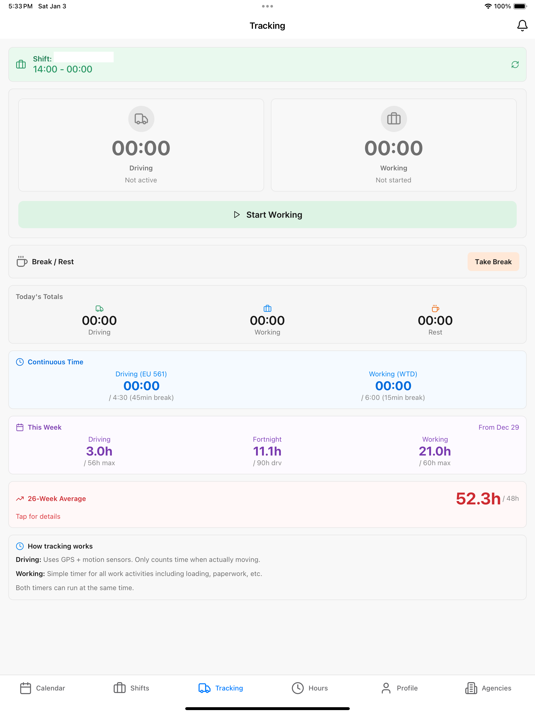This screenshot has height=714, width=535.
Task: Tap green truck icon in Today's Totals
Action: 99,309
